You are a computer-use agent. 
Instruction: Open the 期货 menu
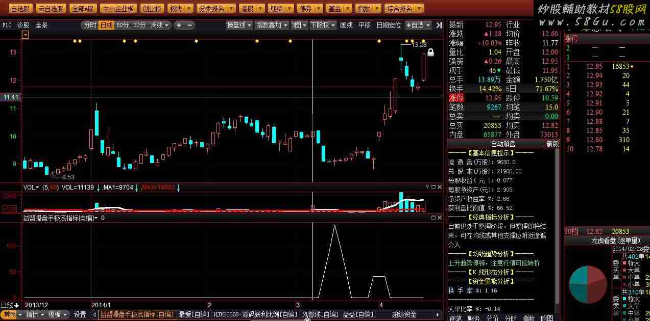point(281,9)
